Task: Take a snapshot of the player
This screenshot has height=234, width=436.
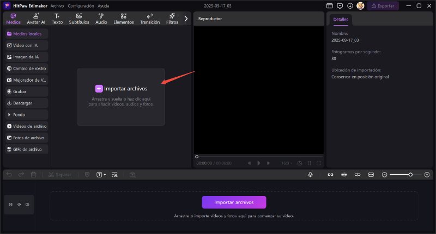Action: point(299,163)
